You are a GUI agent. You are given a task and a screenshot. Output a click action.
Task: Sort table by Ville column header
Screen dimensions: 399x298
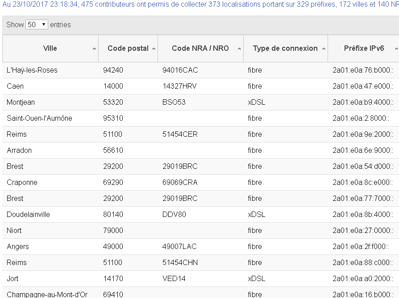(x=50, y=48)
